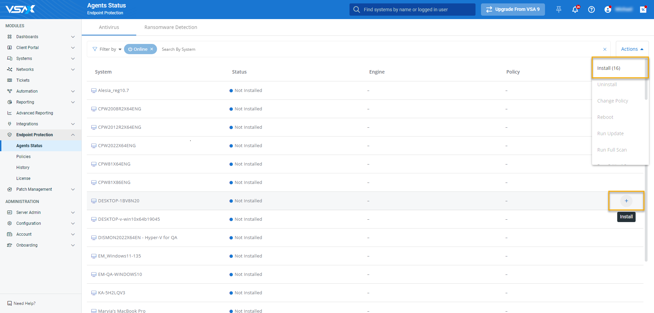654x313 pixels.
Task: Clear the search with the X icon
Action: coord(605,49)
